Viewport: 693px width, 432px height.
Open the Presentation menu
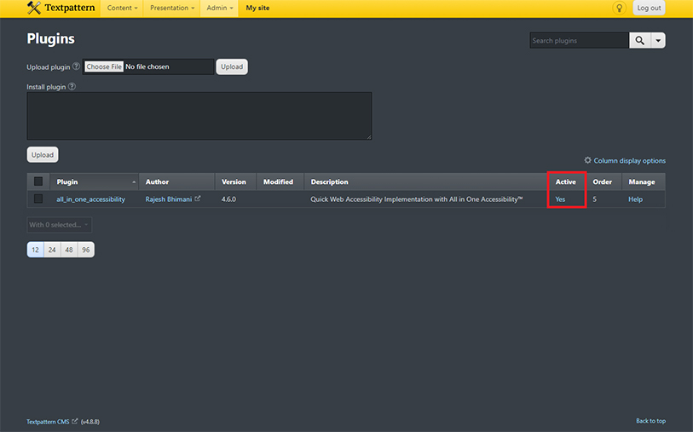pyautogui.click(x=172, y=8)
